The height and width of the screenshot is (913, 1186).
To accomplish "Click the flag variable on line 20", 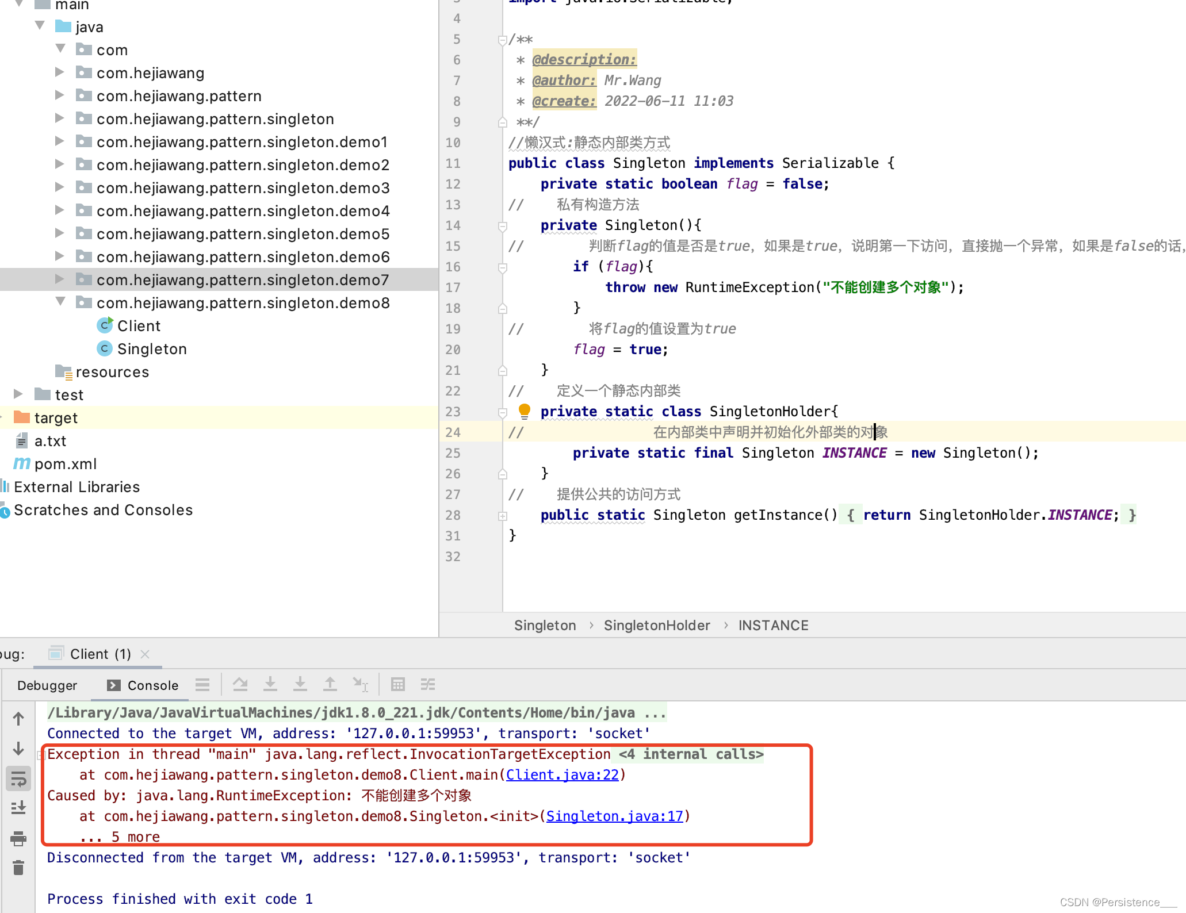I will pos(589,350).
